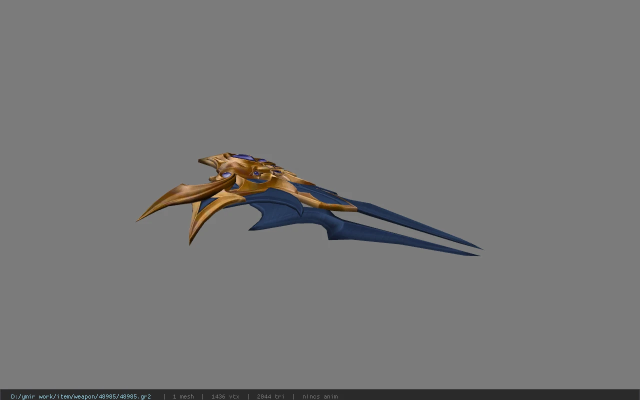Click the "2044 tri" triangle count

tap(271, 396)
